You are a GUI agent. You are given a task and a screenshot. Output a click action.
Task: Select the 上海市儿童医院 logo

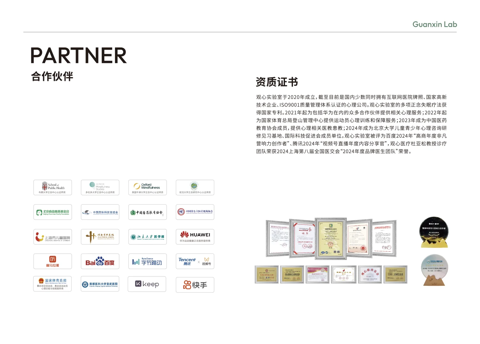point(53,237)
